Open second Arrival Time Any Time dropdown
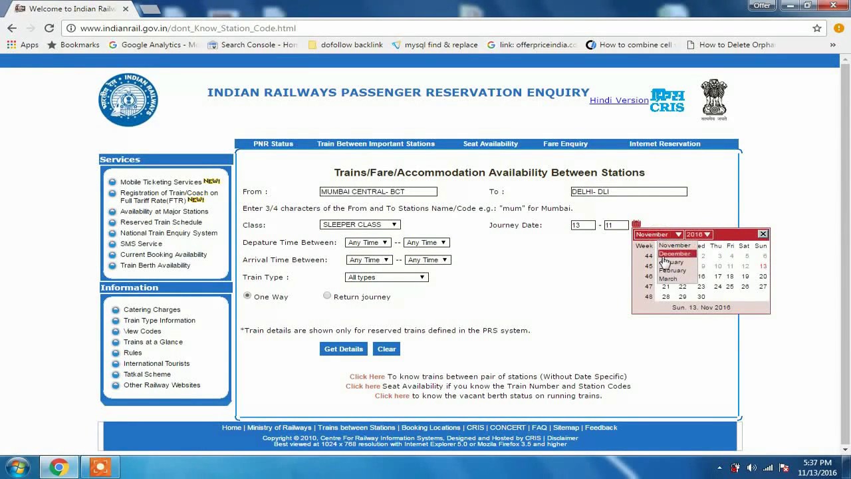Image resolution: width=851 pixels, height=479 pixels. (x=427, y=259)
